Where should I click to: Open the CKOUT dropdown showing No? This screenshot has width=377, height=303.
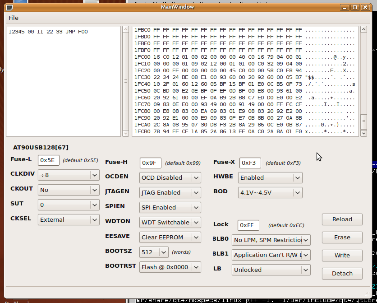69,190
